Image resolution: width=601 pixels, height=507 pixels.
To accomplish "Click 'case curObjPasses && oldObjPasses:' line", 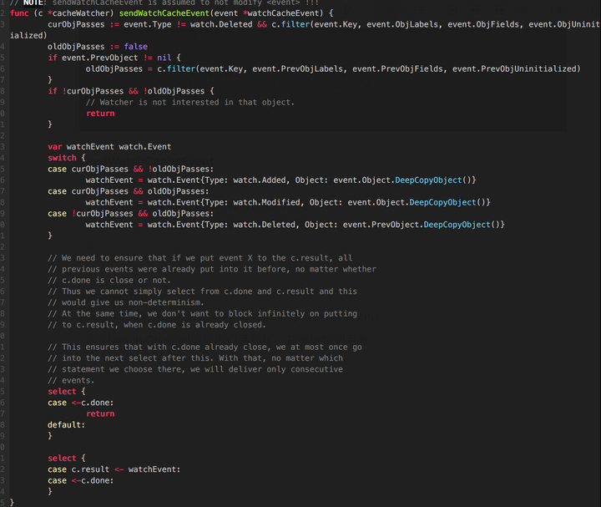I will 129,191.
